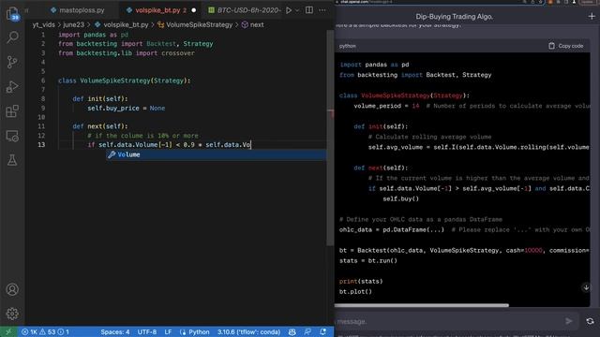Accept the Volume autocomplete suggestion

pyautogui.click(x=217, y=154)
